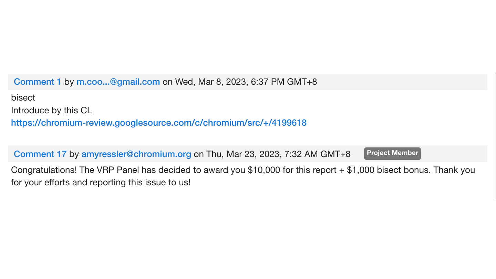This screenshot has height=279, width=496.
Task: Click the vertical scrollbar on right edge
Action: (496, 135)
